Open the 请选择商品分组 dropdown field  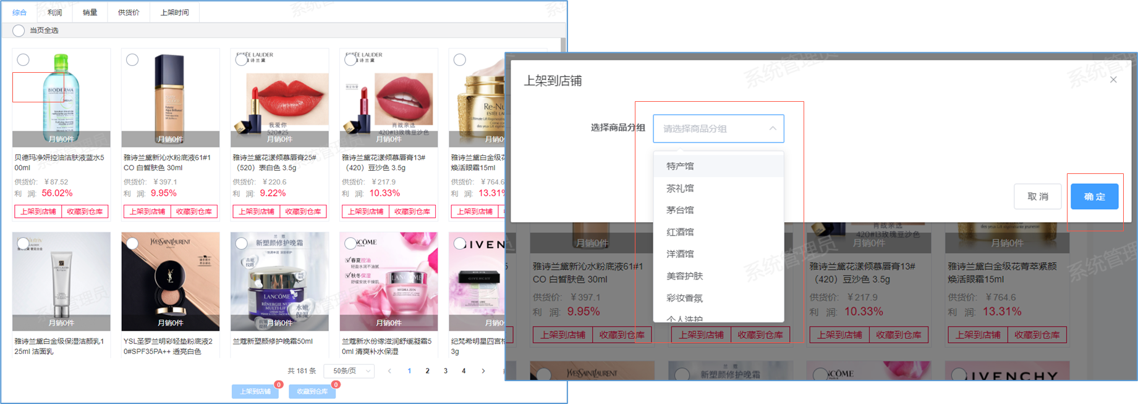718,128
